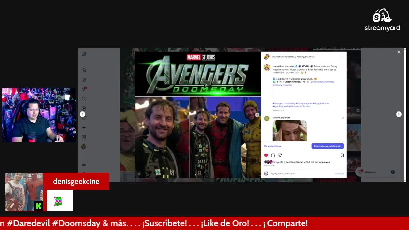The width and height of the screenshot is (409, 230).
Task: Click the Spider-Man profile photo overlay
Action: 24,192
